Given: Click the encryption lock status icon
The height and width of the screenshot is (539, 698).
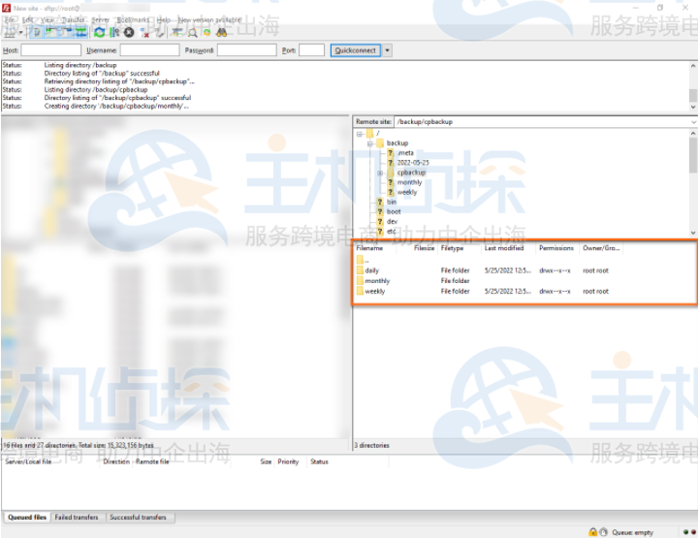Looking at the screenshot, I should pyautogui.click(x=592, y=532).
